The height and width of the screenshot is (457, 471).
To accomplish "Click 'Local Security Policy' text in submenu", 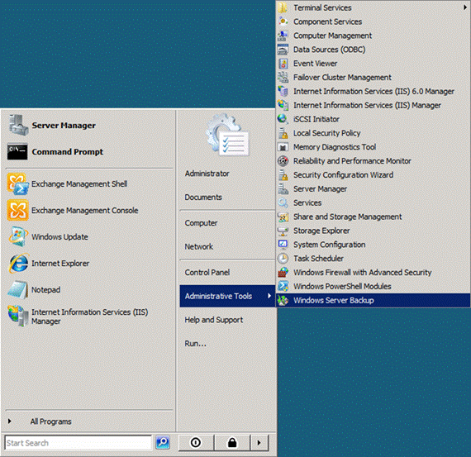I will point(327,133).
